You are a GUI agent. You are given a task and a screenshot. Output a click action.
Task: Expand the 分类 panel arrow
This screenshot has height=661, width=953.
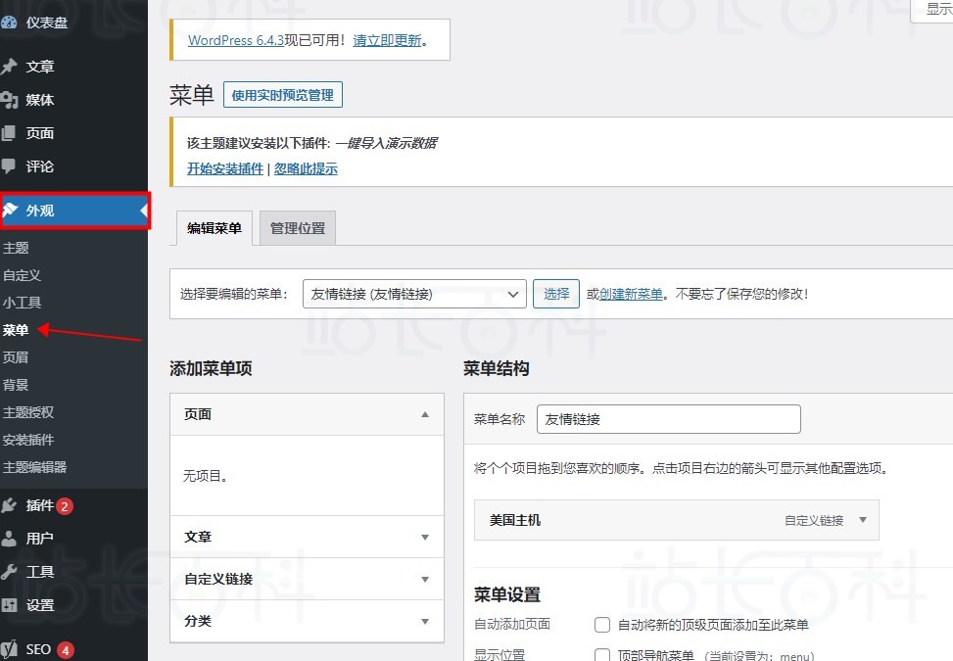pyautogui.click(x=425, y=621)
